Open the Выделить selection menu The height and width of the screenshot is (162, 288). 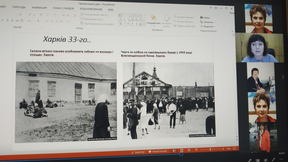208,26
